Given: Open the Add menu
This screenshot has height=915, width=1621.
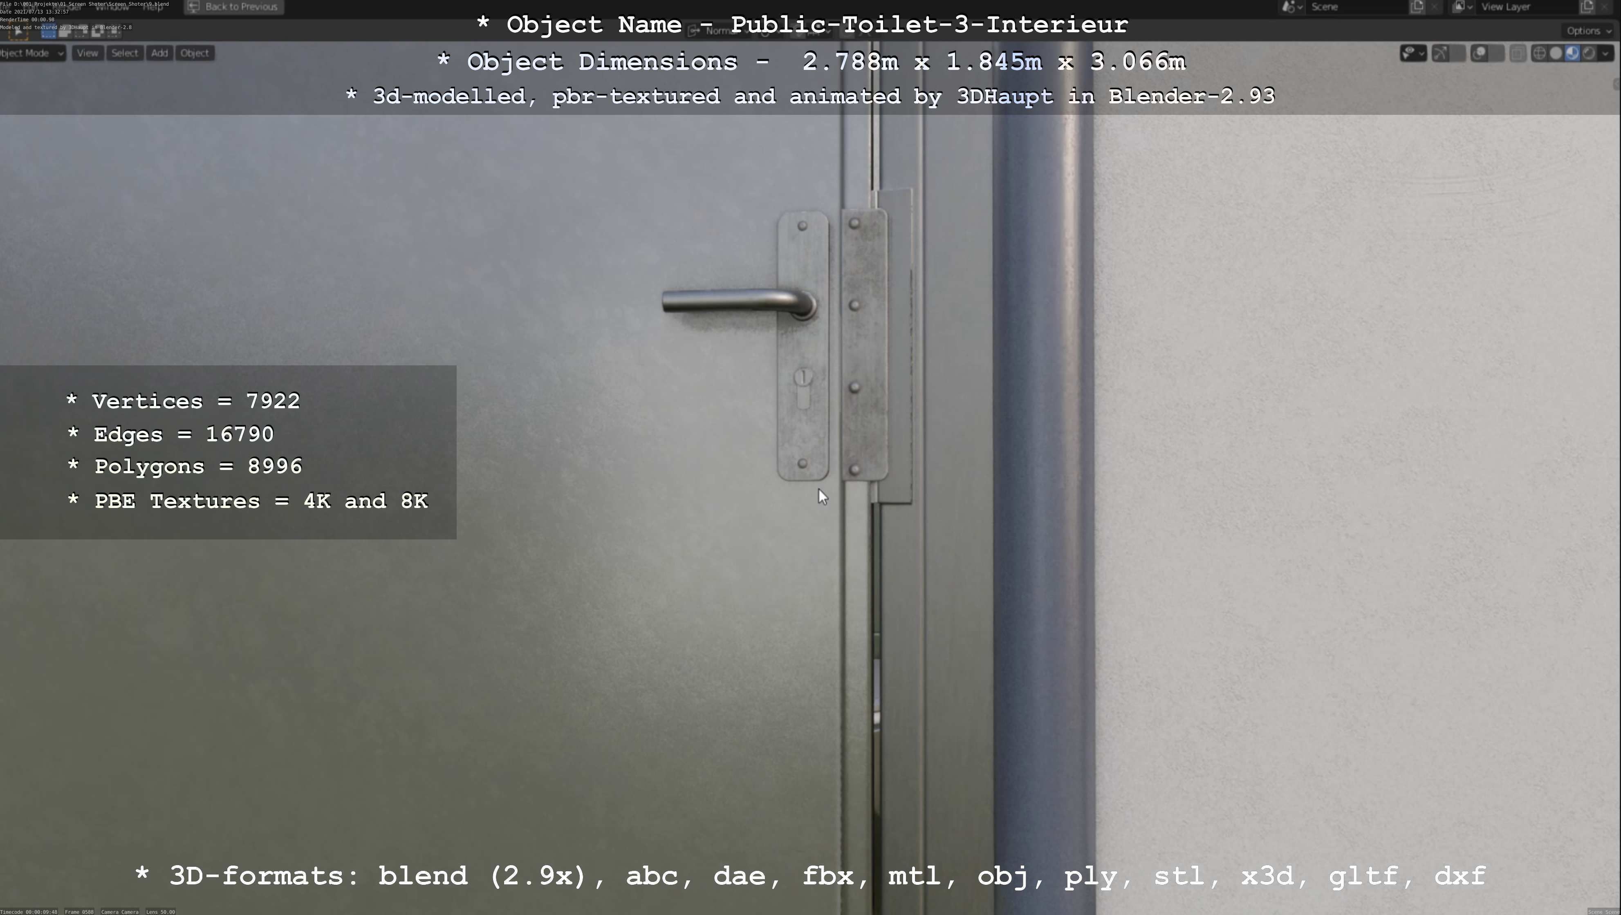Looking at the screenshot, I should 159,53.
